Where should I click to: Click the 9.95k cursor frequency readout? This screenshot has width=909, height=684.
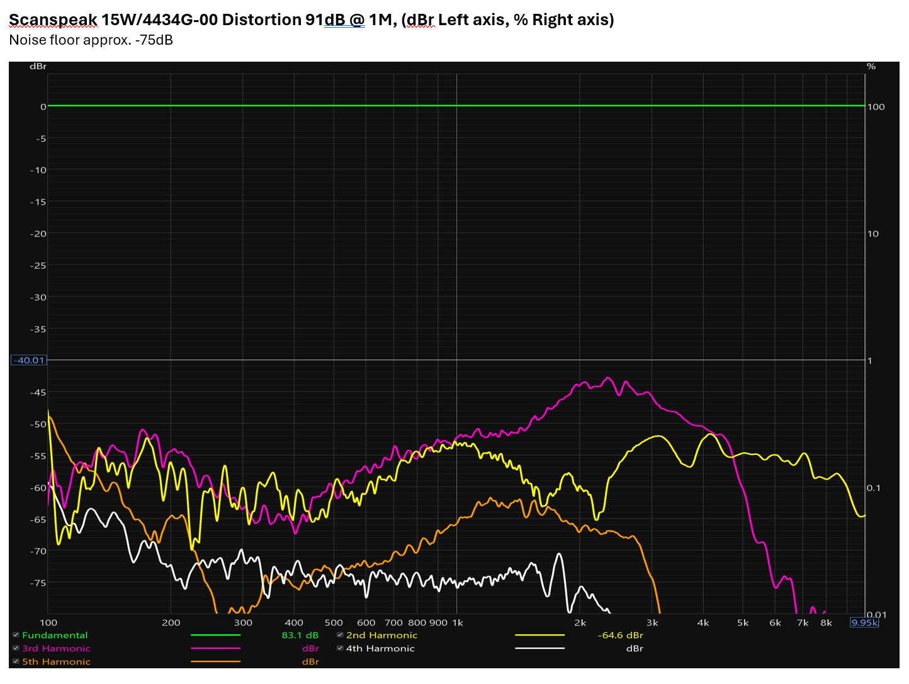(864, 622)
